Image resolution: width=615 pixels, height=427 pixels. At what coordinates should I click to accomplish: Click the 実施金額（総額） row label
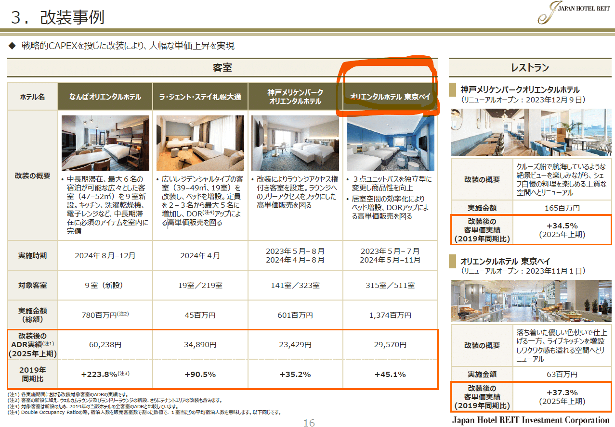click(32, 315)
